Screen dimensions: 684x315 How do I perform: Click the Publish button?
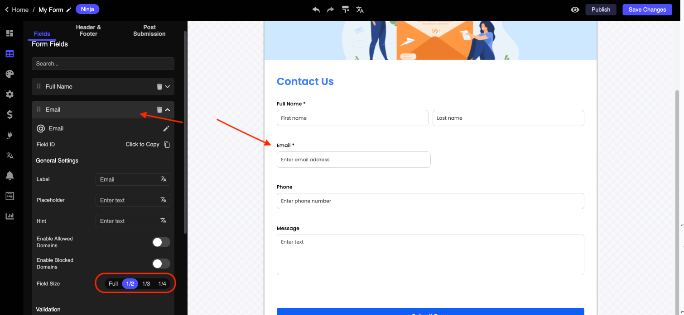click(x=601, y=9)
